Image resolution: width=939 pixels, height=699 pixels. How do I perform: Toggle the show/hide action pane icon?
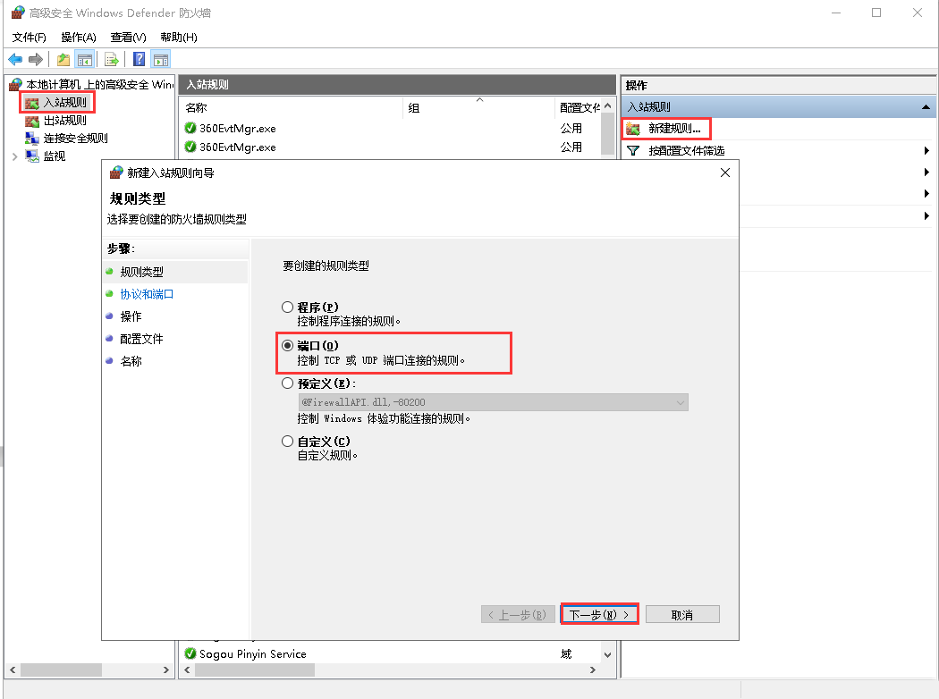160,59
